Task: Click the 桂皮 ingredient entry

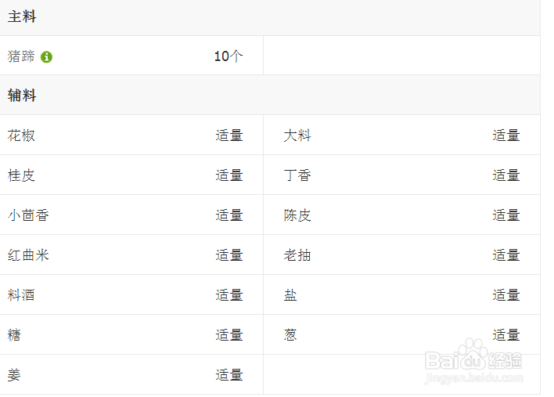Action: pyautogui.click(x=21, y=175)
